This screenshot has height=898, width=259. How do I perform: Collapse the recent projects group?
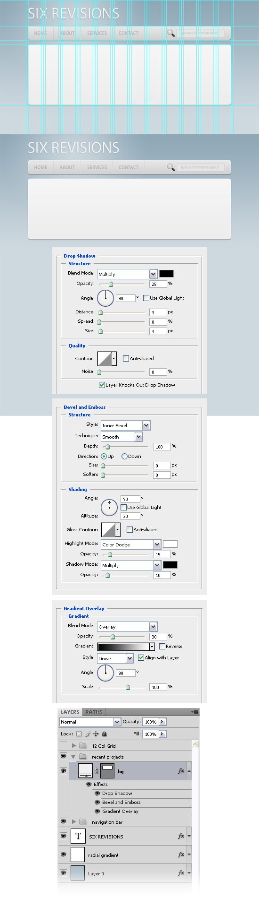(x=74, y=757)
